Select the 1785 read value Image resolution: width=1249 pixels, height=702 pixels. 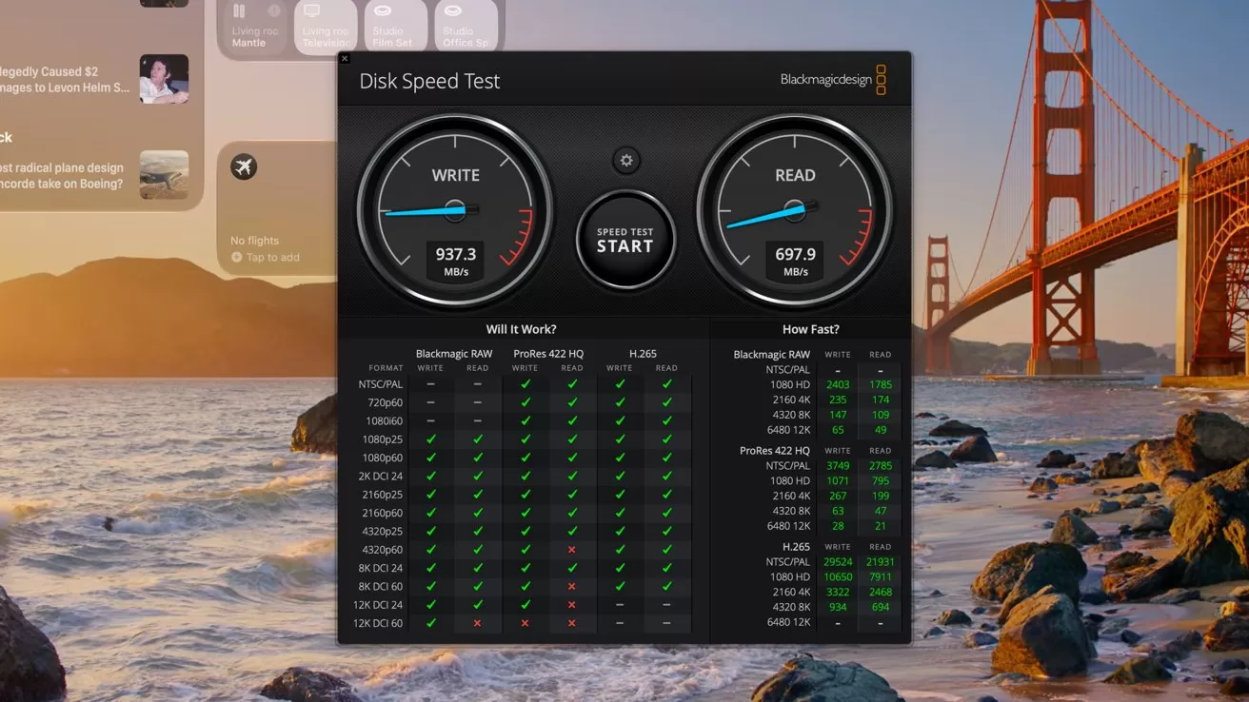coord(880,385)
